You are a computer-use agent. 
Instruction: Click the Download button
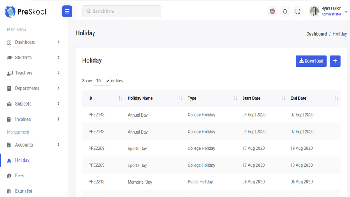311,61
